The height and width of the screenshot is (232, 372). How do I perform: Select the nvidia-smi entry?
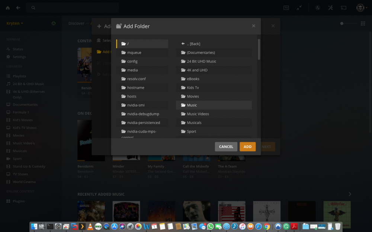pyautogui.click(x=142, y=105)
